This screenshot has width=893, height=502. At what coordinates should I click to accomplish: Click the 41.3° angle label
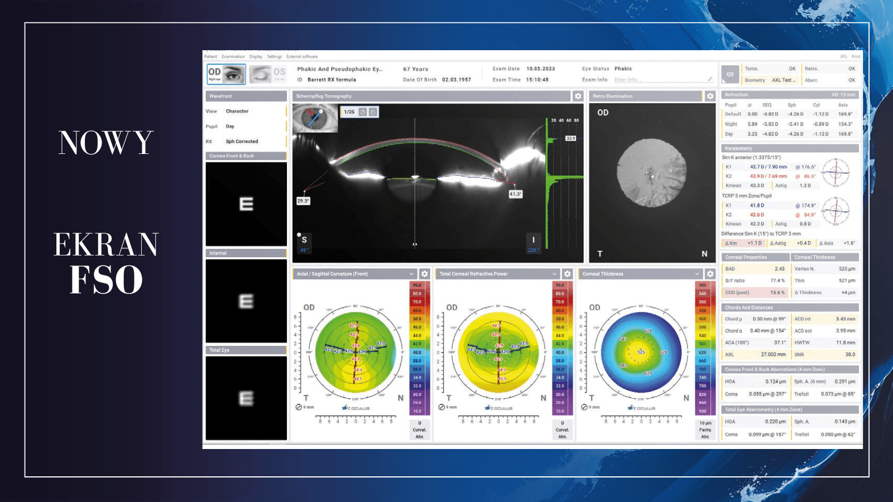point(515,194)
